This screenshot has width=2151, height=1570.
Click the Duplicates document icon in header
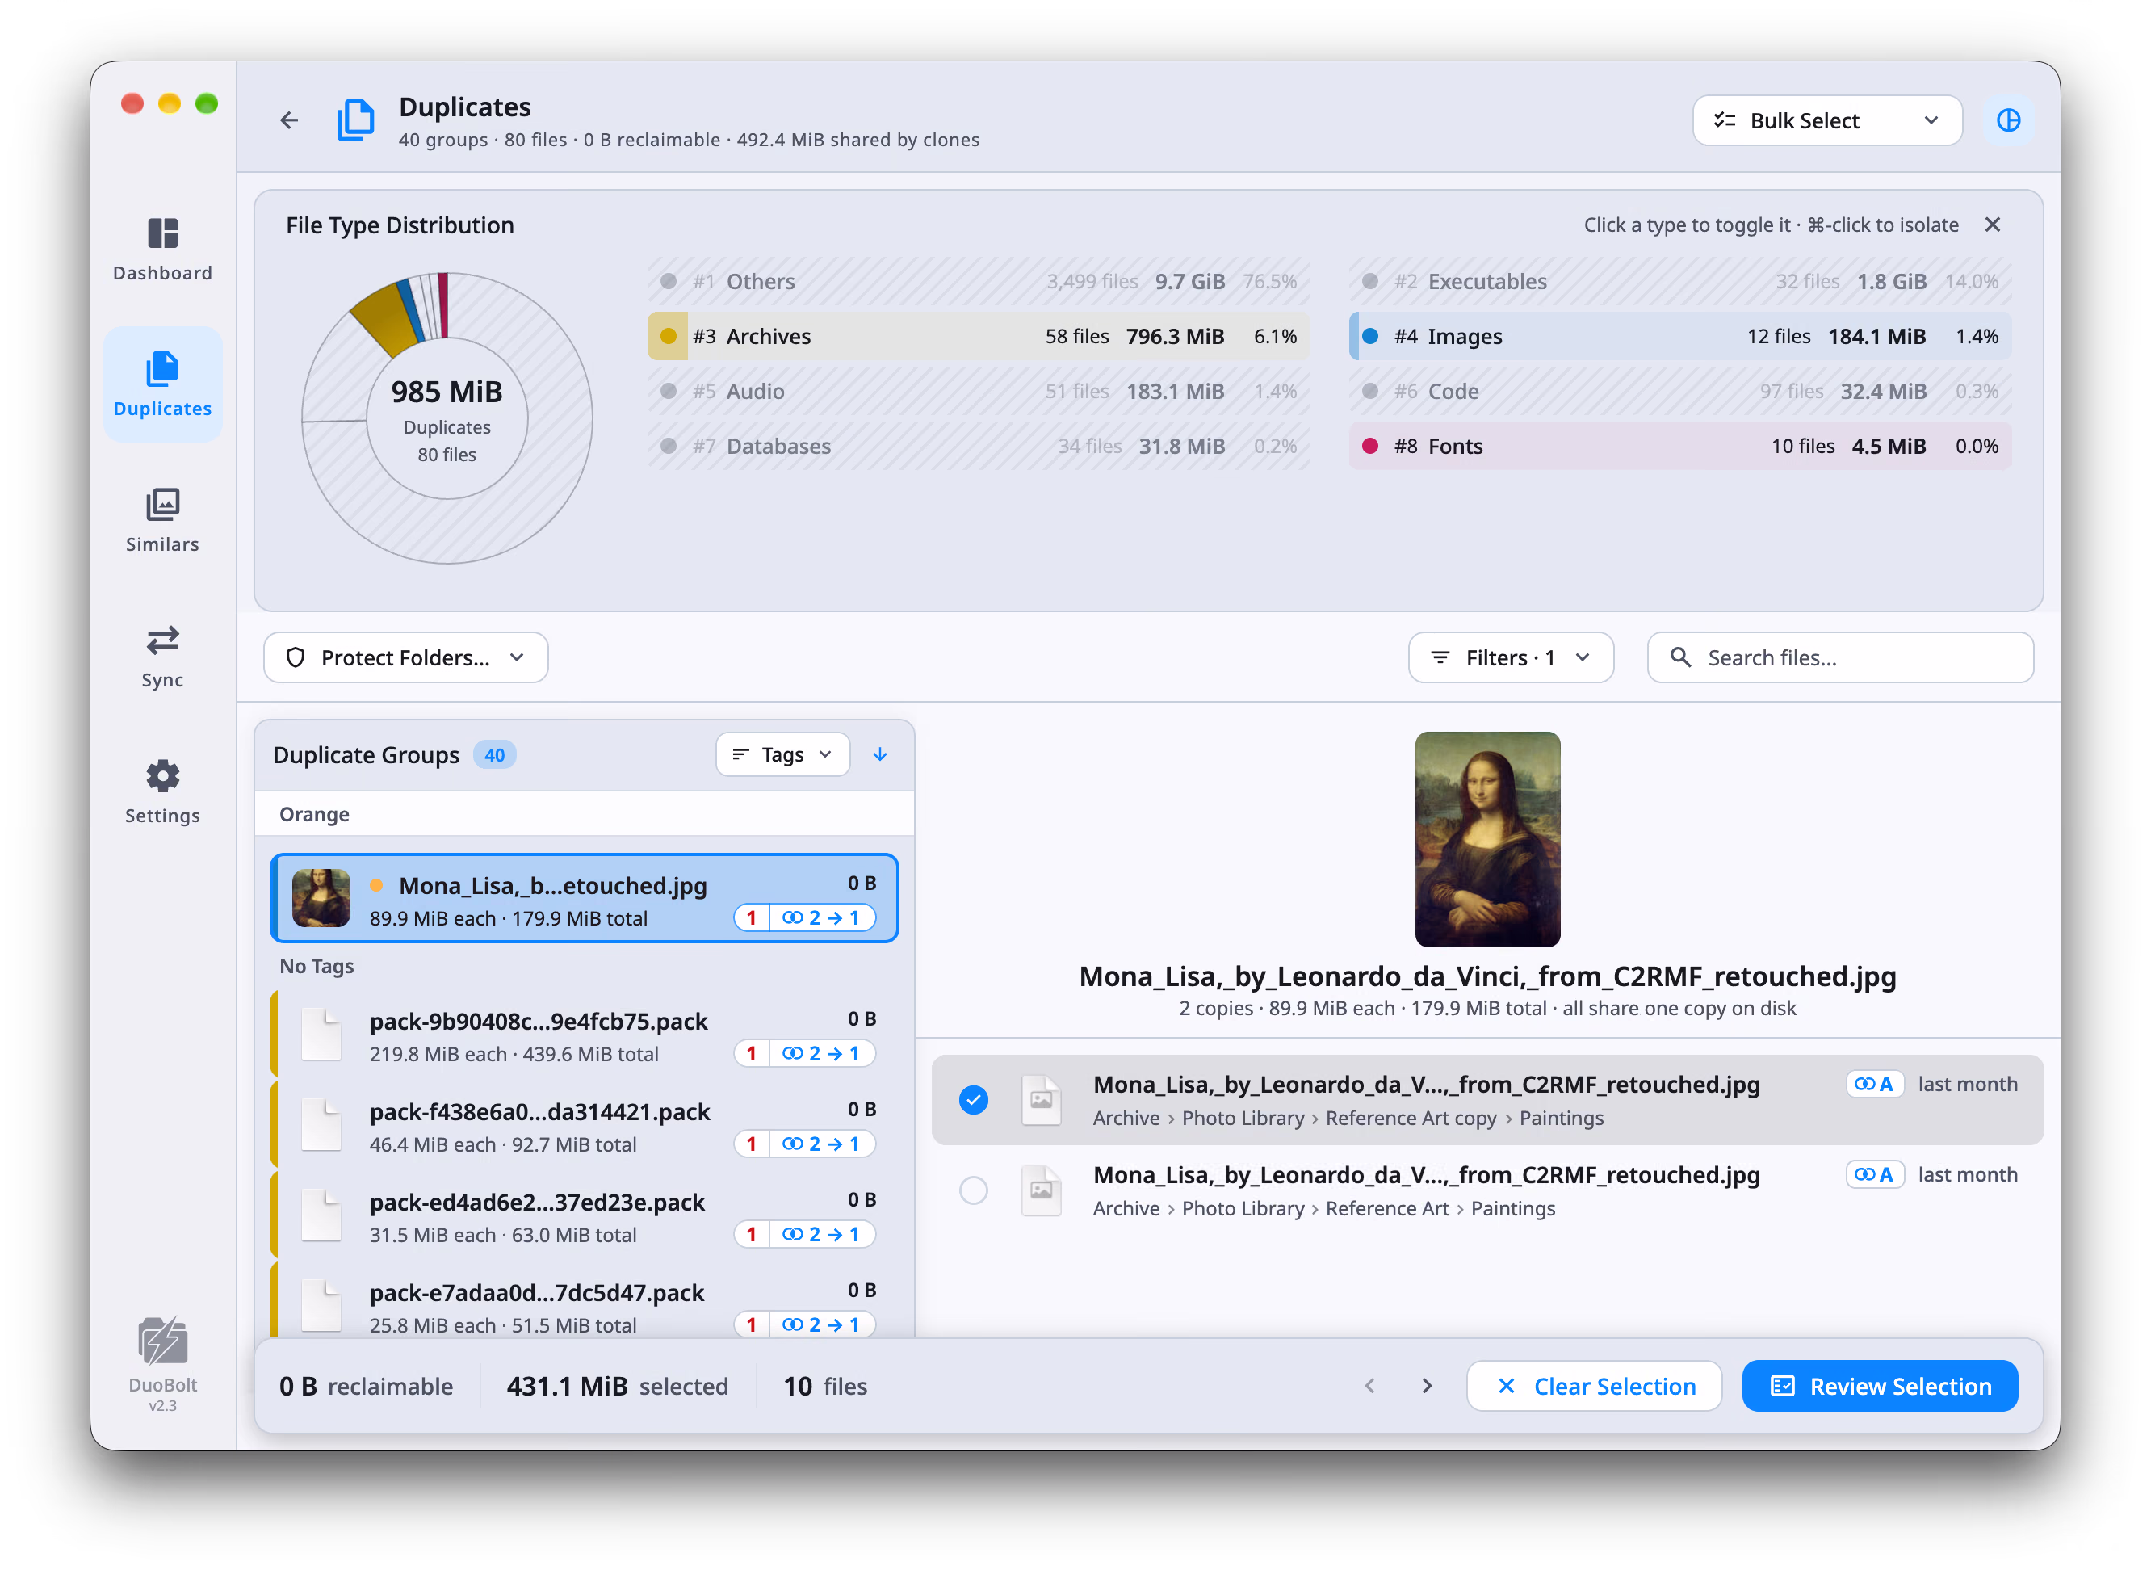point(355,120)
